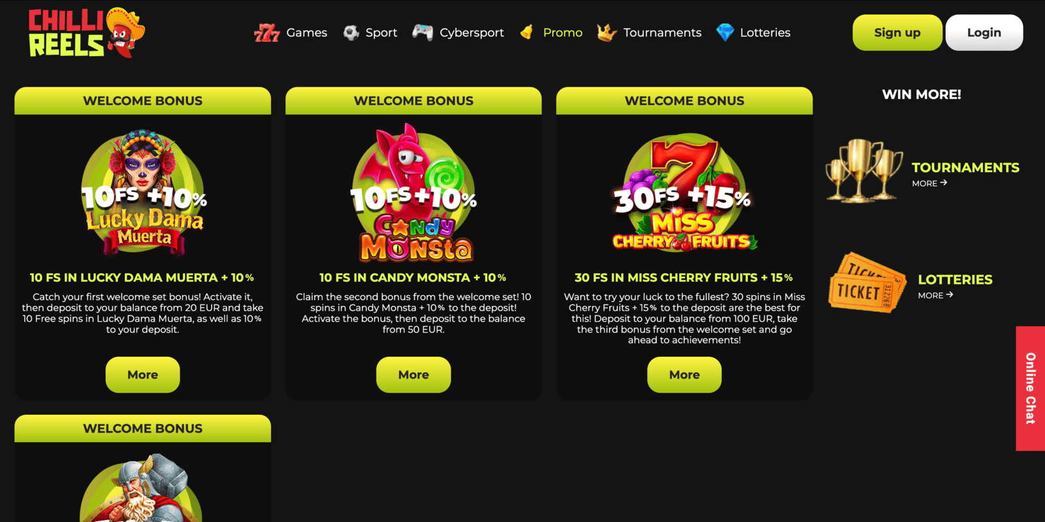Open the Online Chat side tab

point(1031,388)
